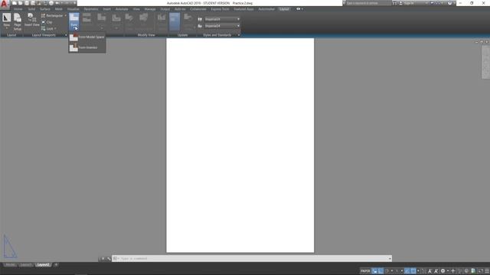Toggle grid display in status bar
This screenshot has height=275, width=490.
coord(374,271)
